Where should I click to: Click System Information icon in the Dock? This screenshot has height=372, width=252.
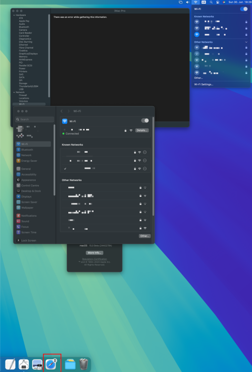coord(24,364)
